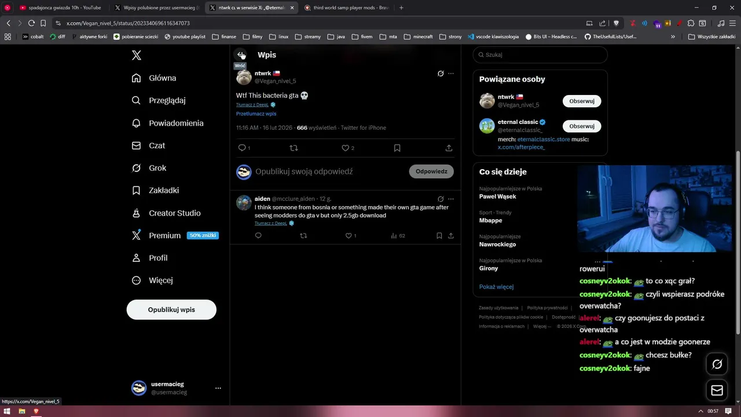Open the Brave hamburger menu

point(732,23)
